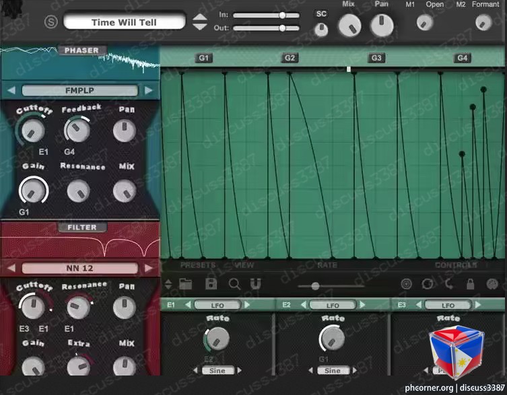Click the highest curve node near G4
The height and width of the screenshot is (395, 507).
483,89
